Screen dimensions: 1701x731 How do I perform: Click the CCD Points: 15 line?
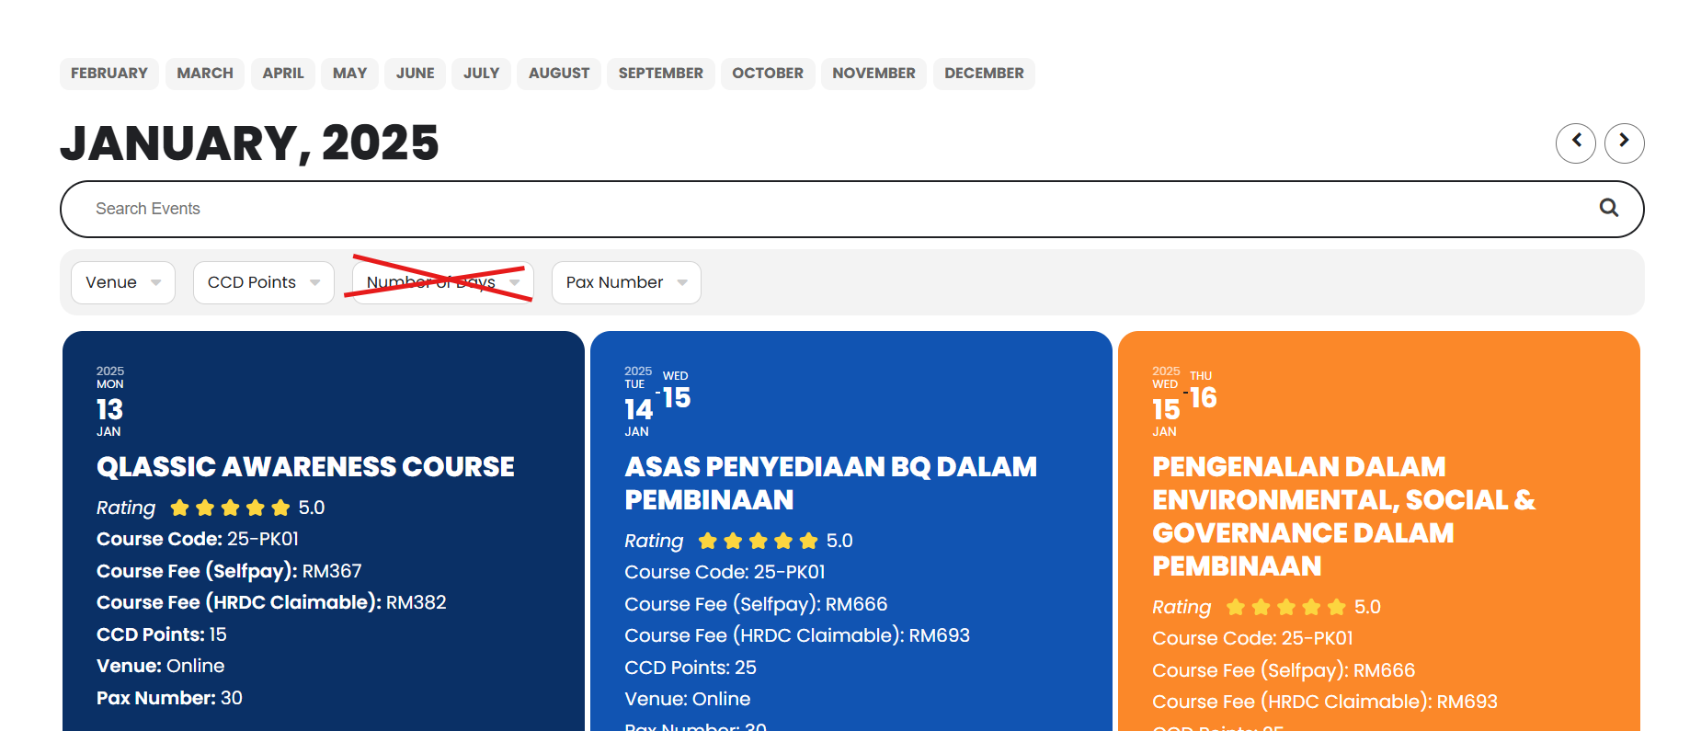[162, 634]
